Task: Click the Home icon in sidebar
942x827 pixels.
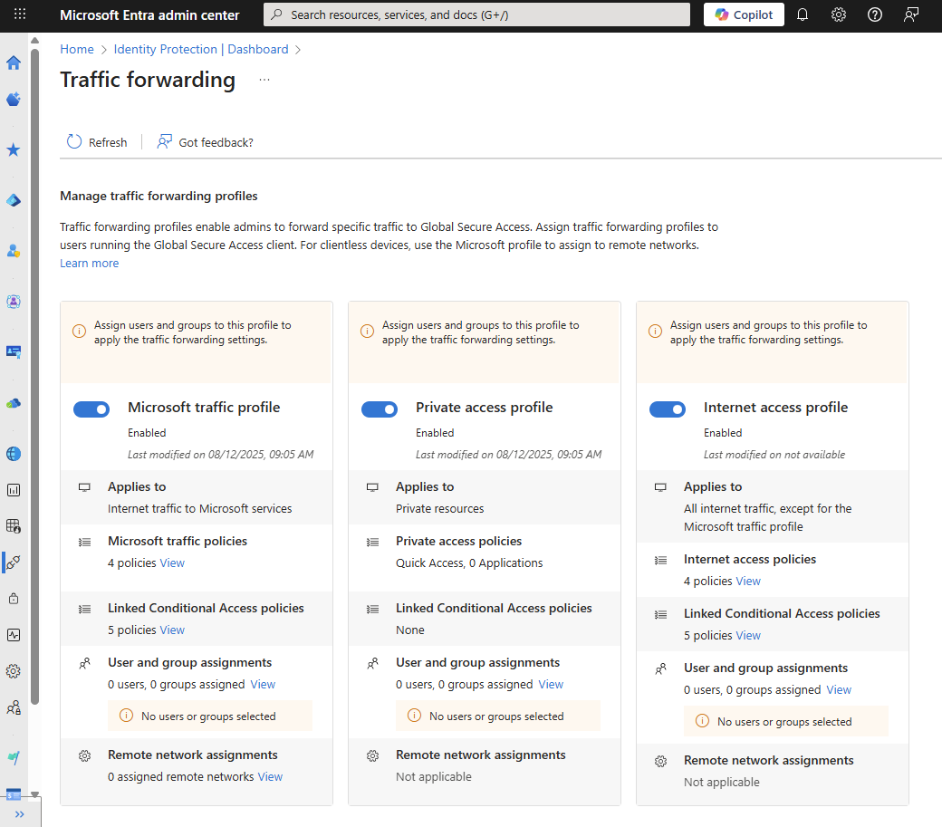Action: tap(14, 63)
